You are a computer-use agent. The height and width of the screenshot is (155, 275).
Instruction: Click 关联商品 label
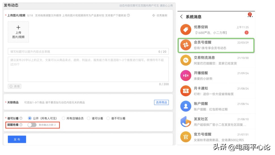click(x=13, y=102)
